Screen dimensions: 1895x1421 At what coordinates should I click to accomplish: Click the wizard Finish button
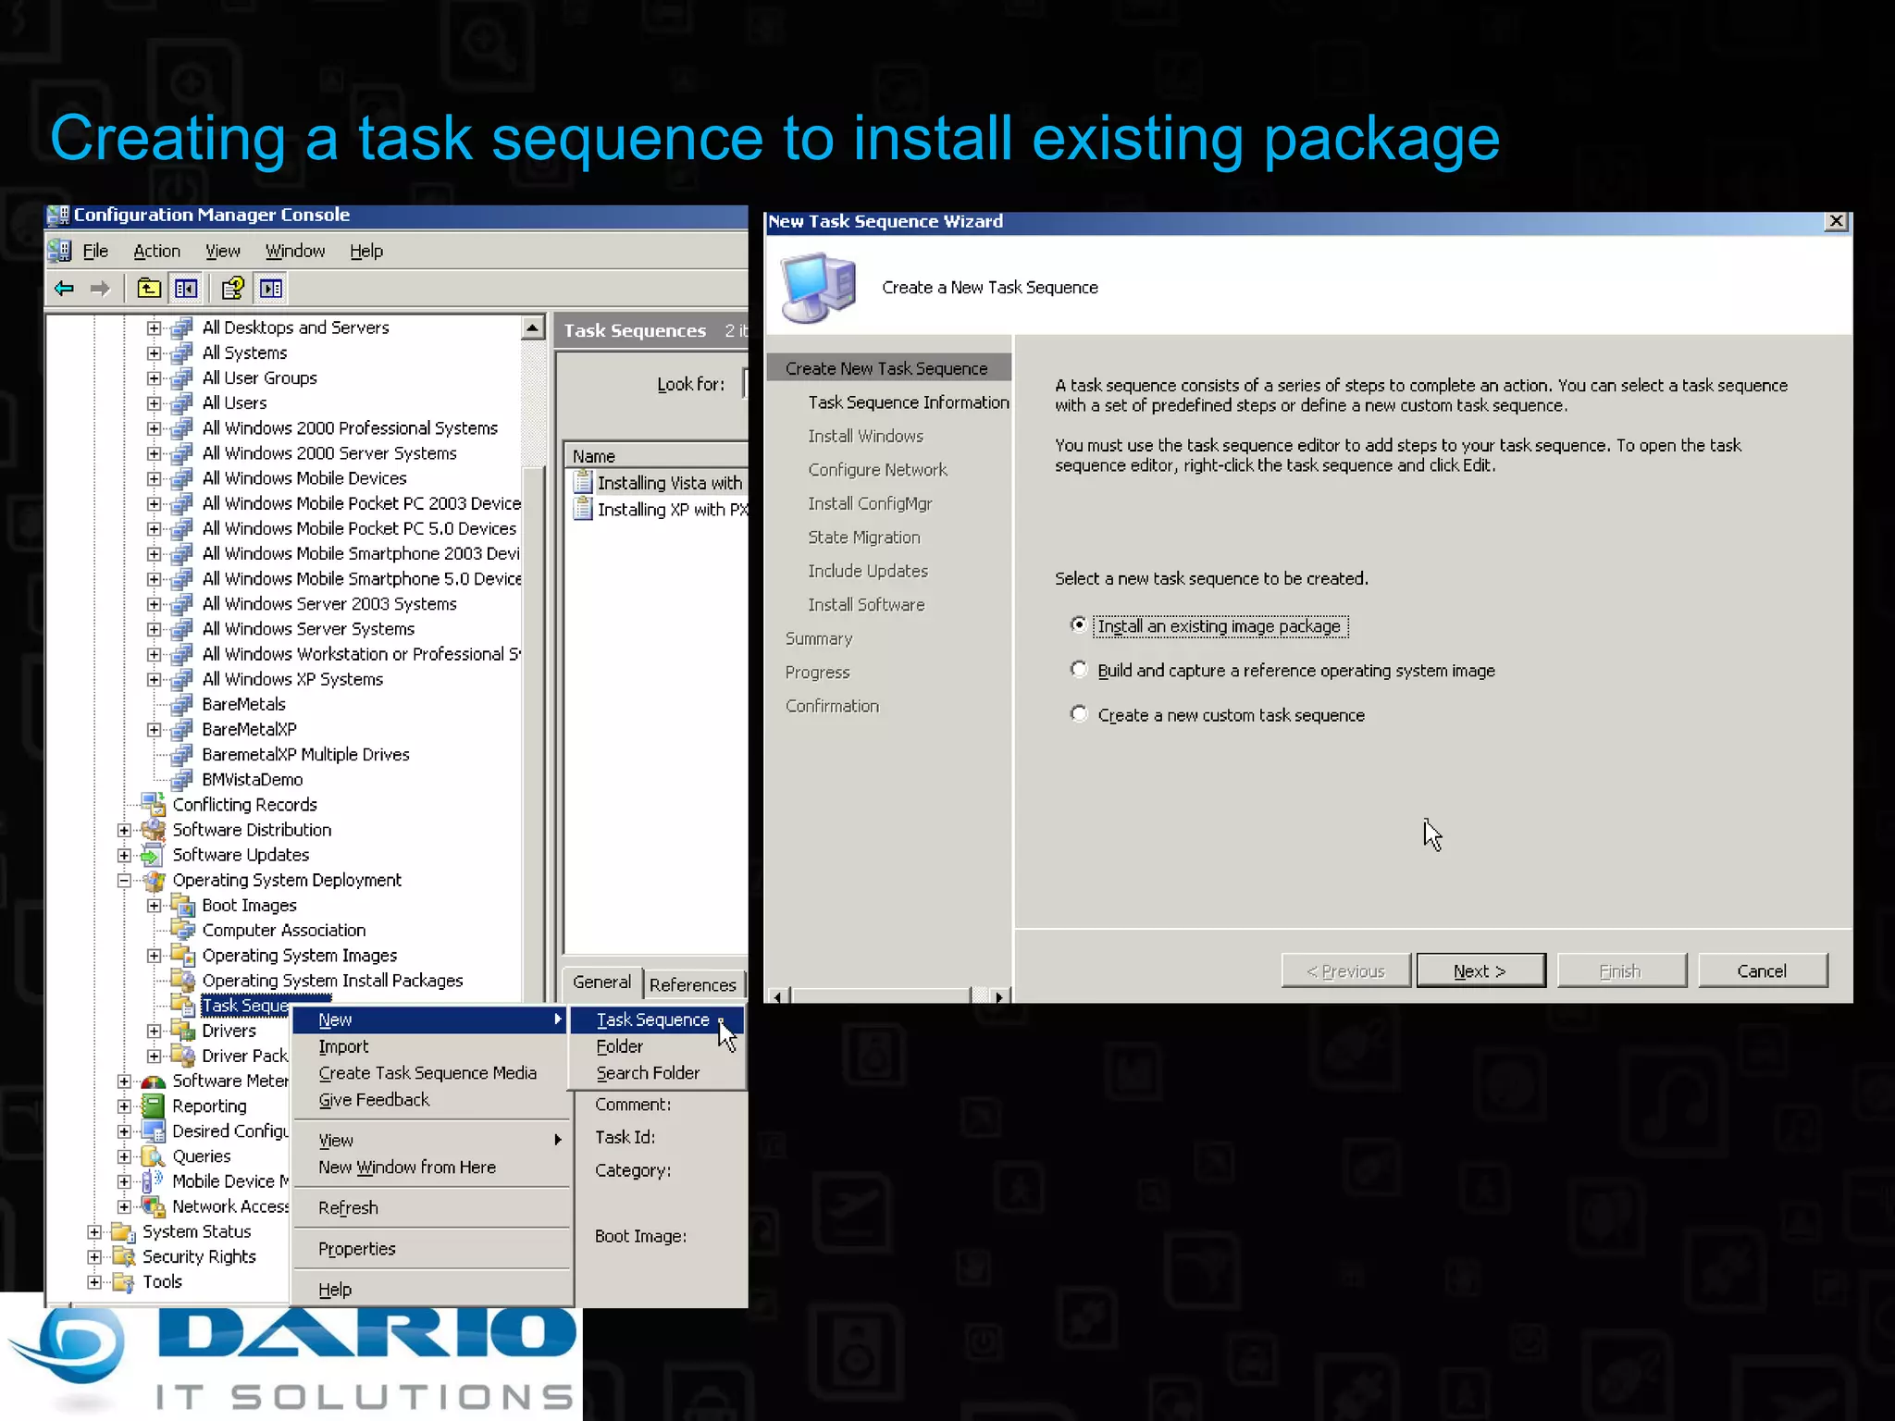point(1621,970)
